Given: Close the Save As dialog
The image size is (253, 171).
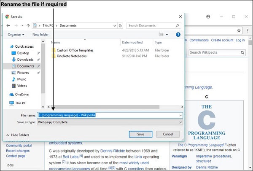Looking at the screenshot, I should click(x=180, y=16).
